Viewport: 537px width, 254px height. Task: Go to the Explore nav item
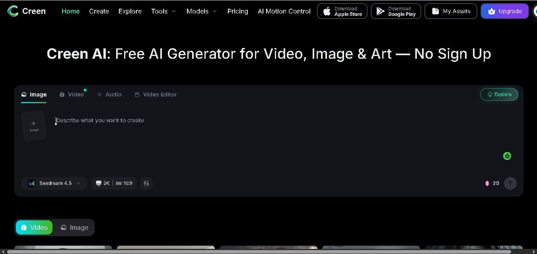[x=130, y=11]
